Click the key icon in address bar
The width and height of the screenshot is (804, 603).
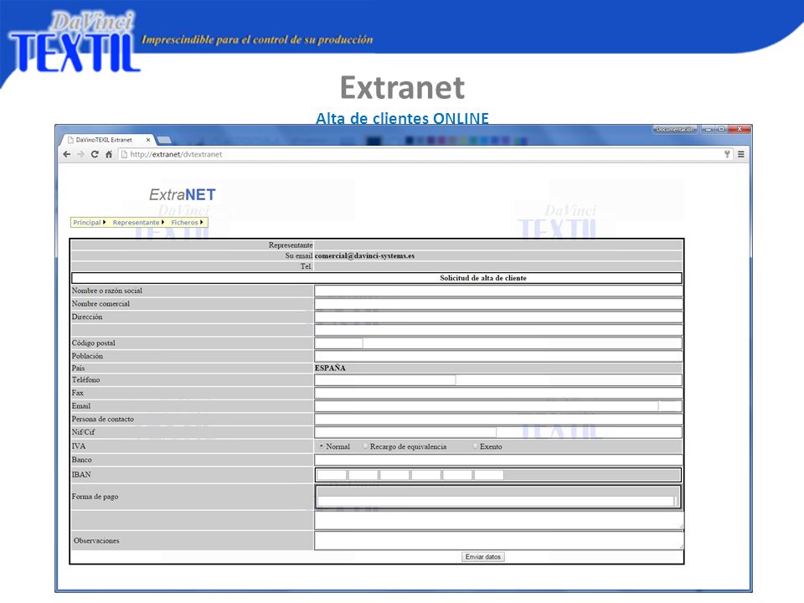click(x=727, y=154)
